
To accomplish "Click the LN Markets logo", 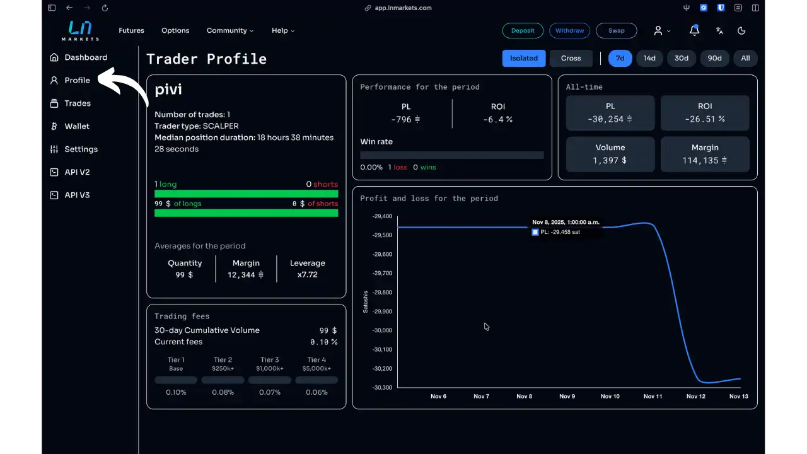I will (80, 30).
